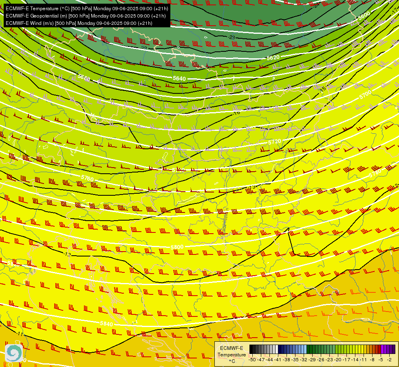Click the 5660 geopotential contour label
The image size is (399, 367).
84,77
